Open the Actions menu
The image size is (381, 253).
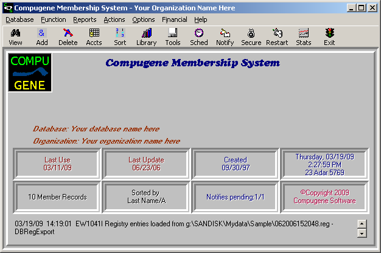pos(114,19)
